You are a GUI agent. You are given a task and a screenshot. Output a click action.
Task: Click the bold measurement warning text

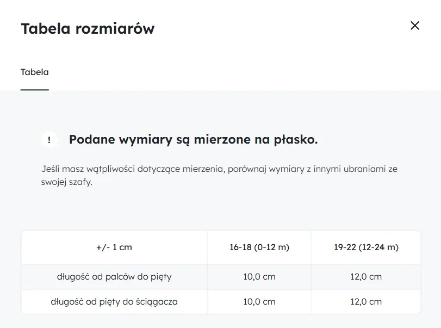click(194, 139)
